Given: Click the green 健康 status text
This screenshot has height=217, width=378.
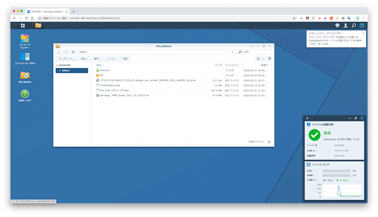Looking at the screenshot, I should pos(327,133).
